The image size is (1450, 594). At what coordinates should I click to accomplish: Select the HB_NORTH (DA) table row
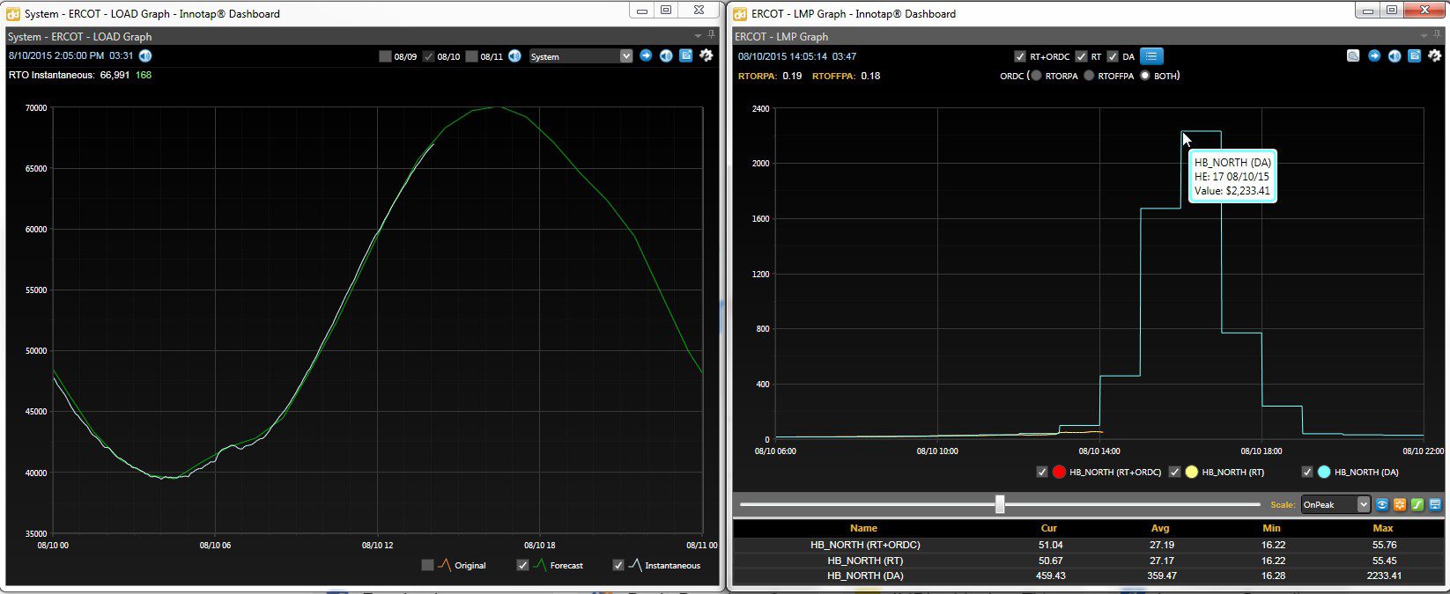pyautogui.click(x=1091, y=576)
